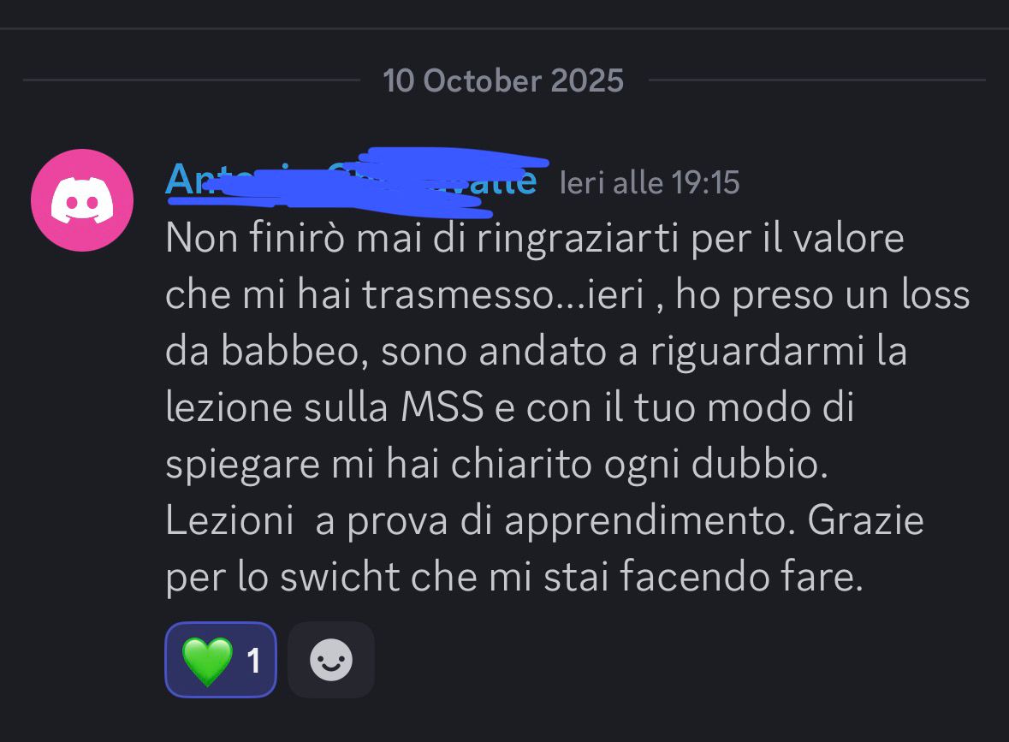Toggle the green heart reaction
The height and width of the screenshot is (742, 1009).
(x=221, y=660)
